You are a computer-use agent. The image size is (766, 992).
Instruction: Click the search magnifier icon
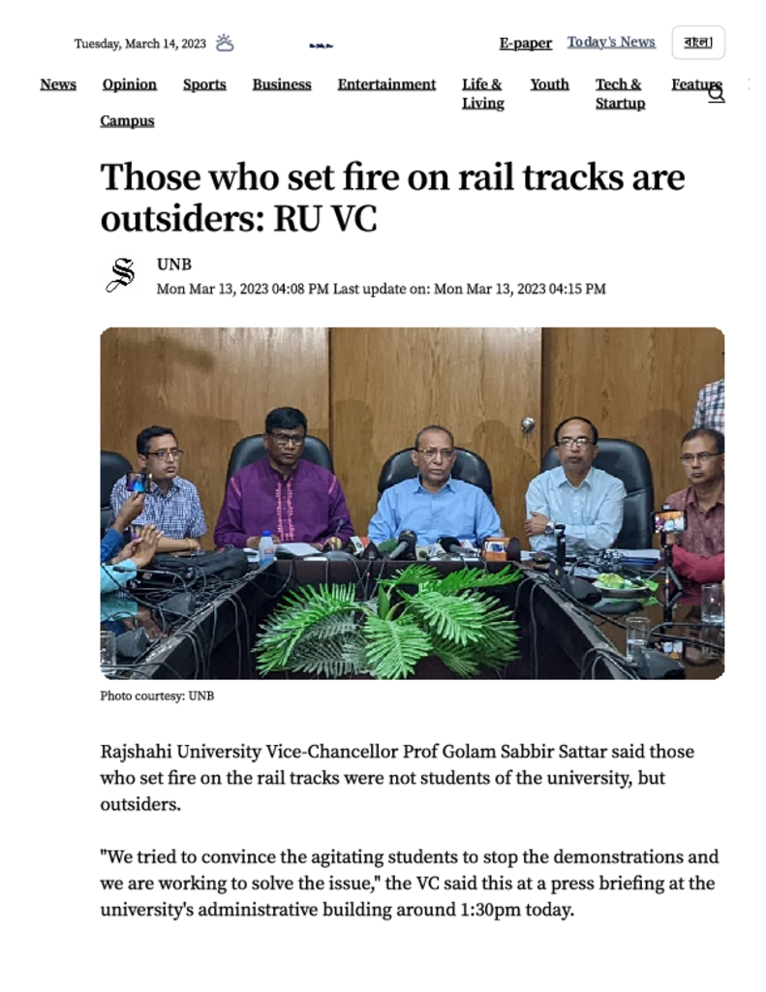(716, 95)
